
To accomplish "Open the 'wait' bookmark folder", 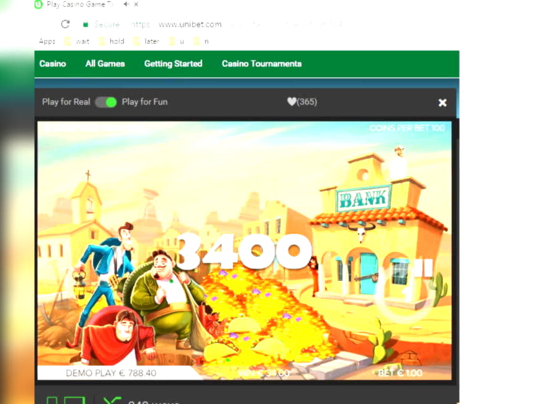I will [77, 41].
